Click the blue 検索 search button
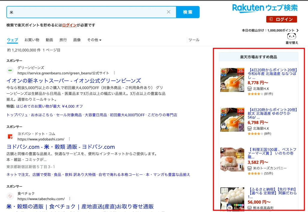 pyautogui.click(x=188, y=12)
